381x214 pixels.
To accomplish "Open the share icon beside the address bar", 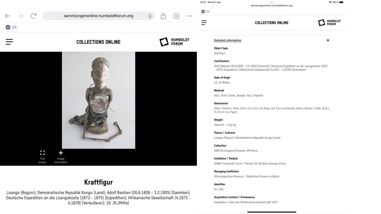I will tap(163, 16).
